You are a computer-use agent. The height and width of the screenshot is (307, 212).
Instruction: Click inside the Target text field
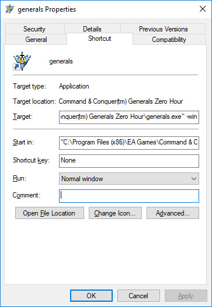coord(129,117)
